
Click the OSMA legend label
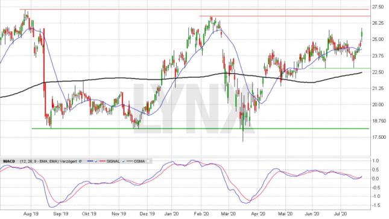[x=139, y=162]
